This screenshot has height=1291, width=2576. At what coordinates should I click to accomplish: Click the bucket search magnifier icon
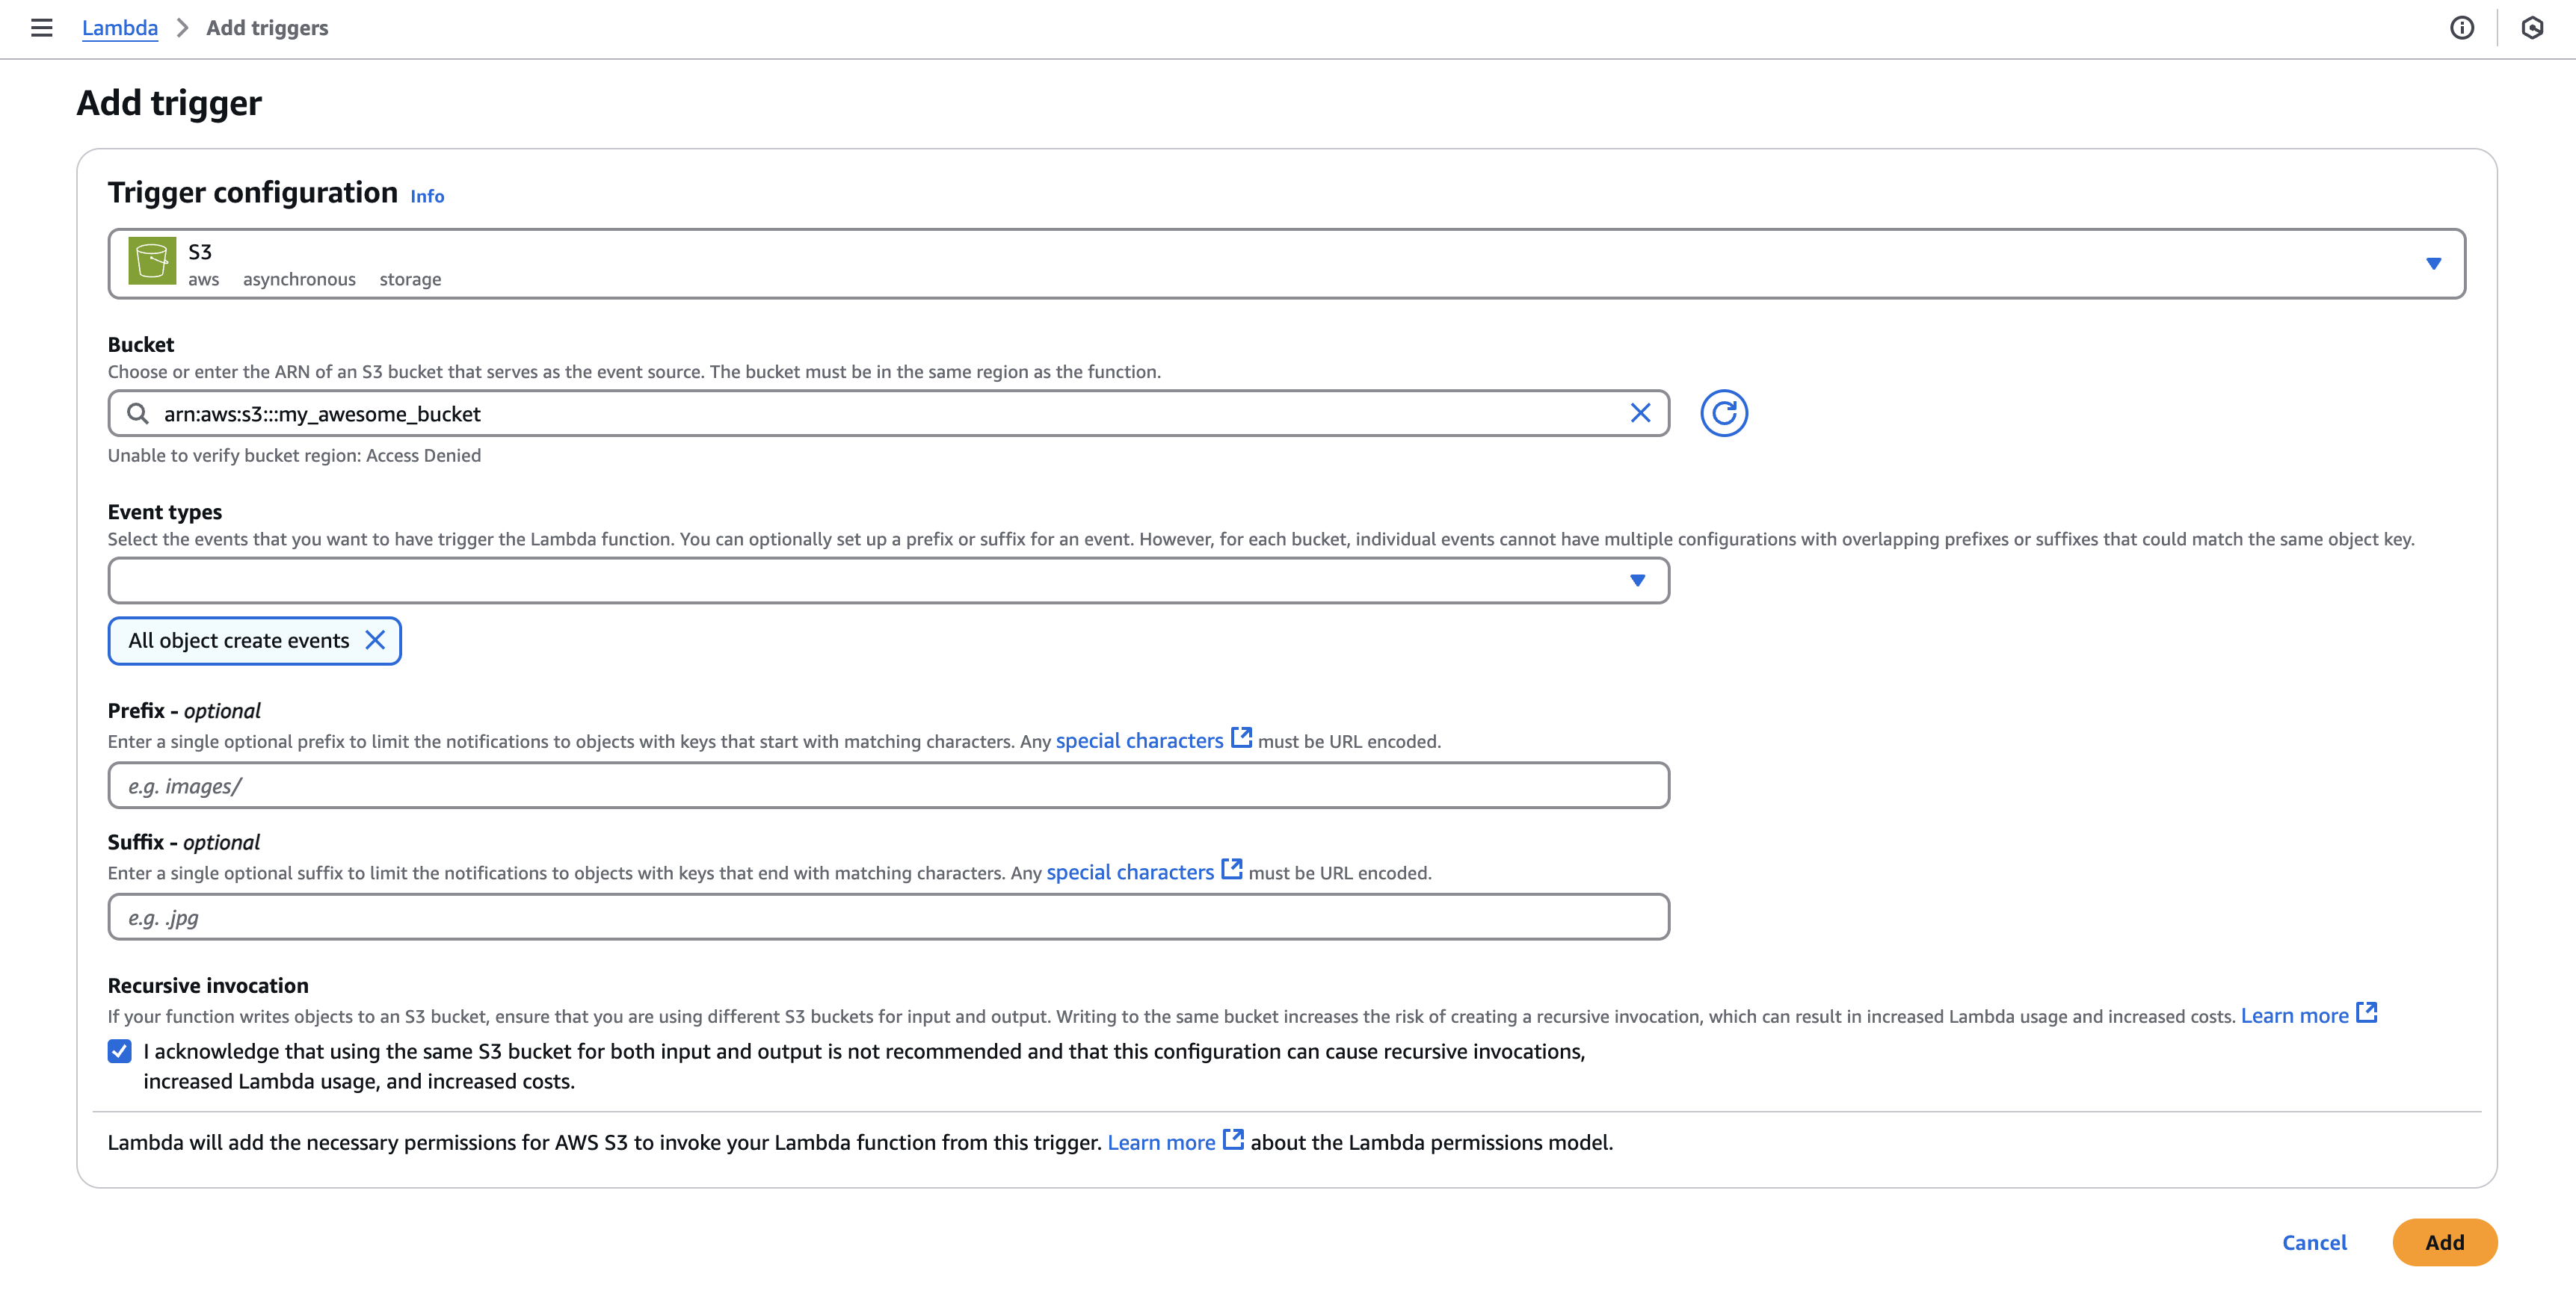point(138,414)
